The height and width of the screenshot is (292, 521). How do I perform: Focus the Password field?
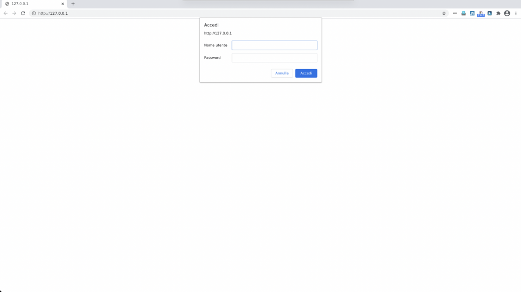274,58
